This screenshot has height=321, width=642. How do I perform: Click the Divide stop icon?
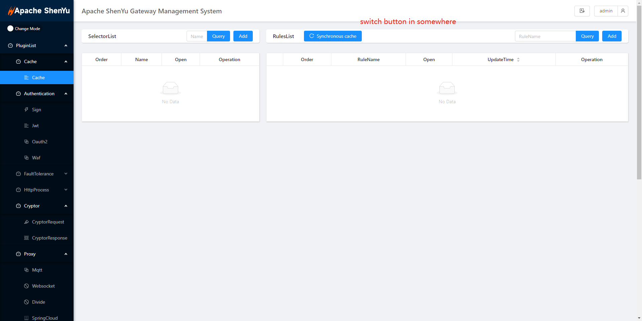coord(26,302)
